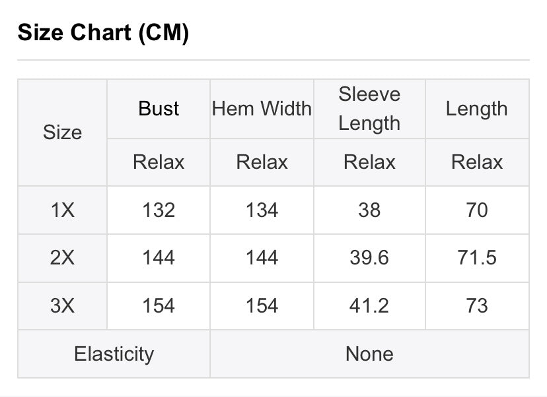Select the 1X size row label
The height and width of the screenshot is (397, 547).
[x=63, y=210]
